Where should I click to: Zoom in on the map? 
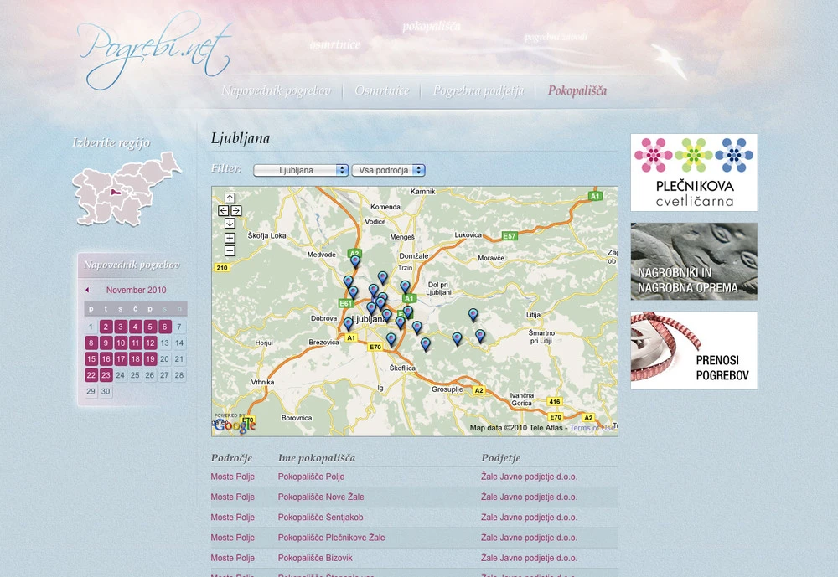(x=230, y=238)
